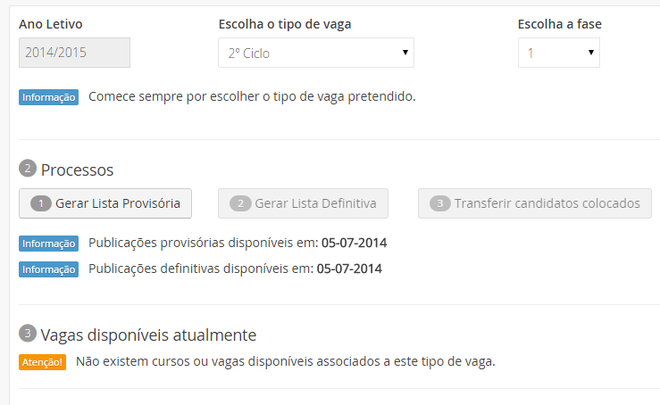Select Transferir candidatos colocados button
Viewport: 660px width, 405px height.
pyautogui.click(x=535, y=203)
